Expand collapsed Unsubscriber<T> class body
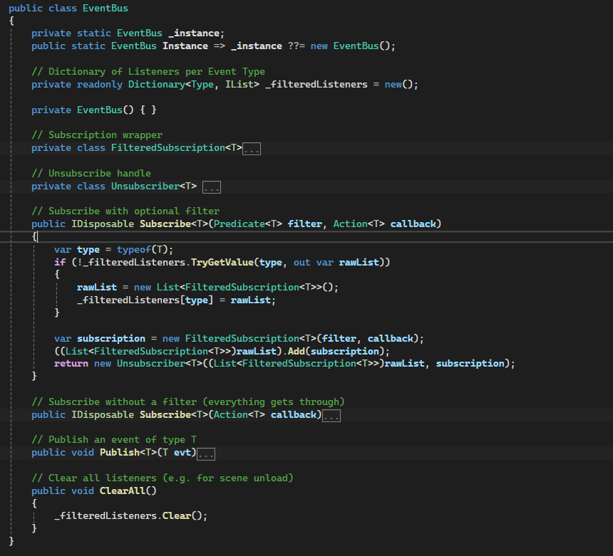Viewport: 613px width, 556px height. [212, 187]
